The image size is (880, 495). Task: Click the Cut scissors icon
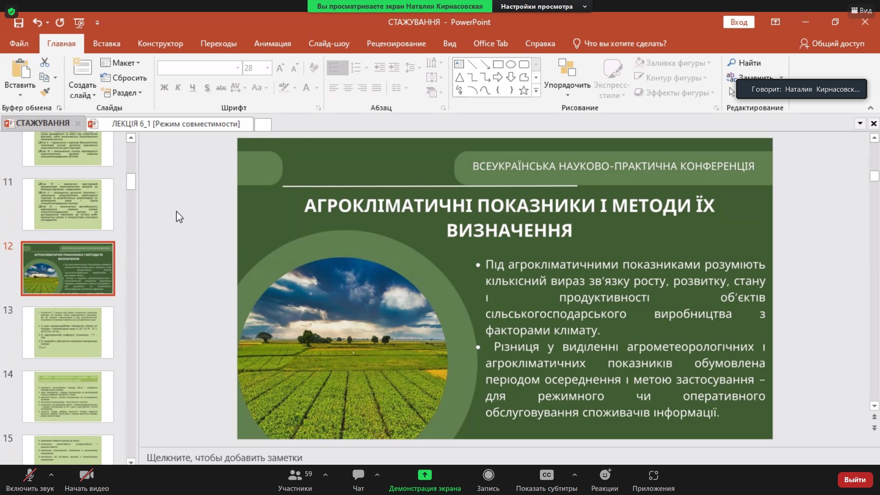44,62
